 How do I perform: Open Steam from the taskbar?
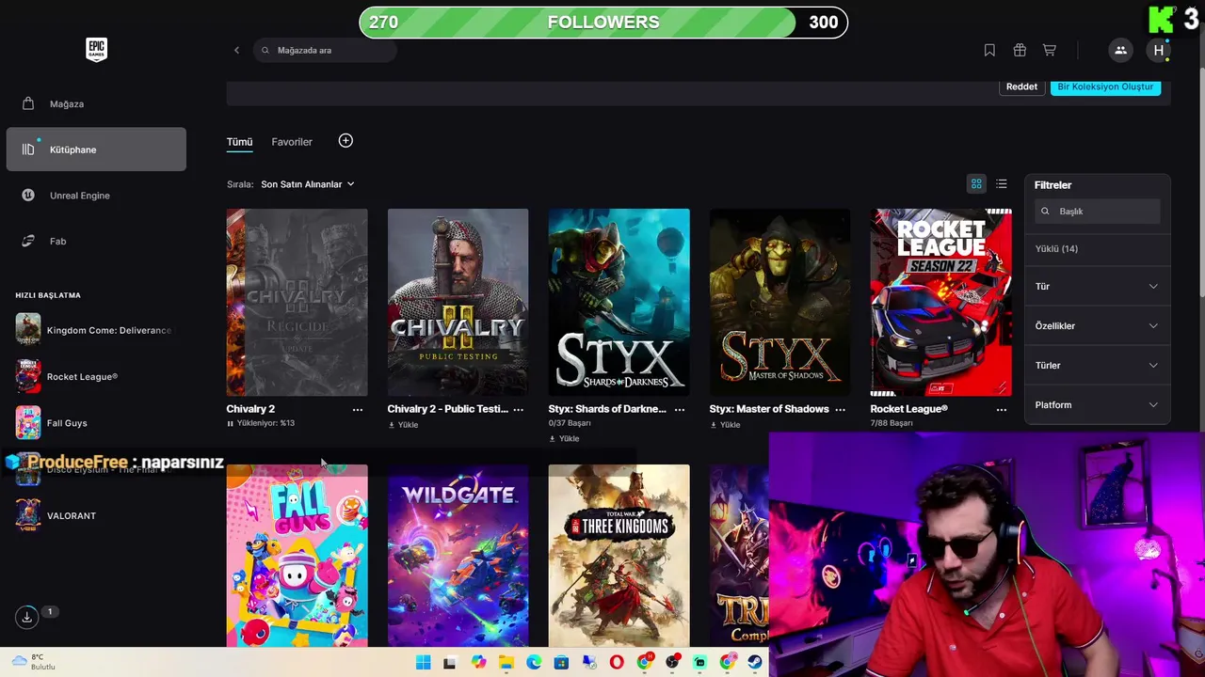tap(755, 662)
